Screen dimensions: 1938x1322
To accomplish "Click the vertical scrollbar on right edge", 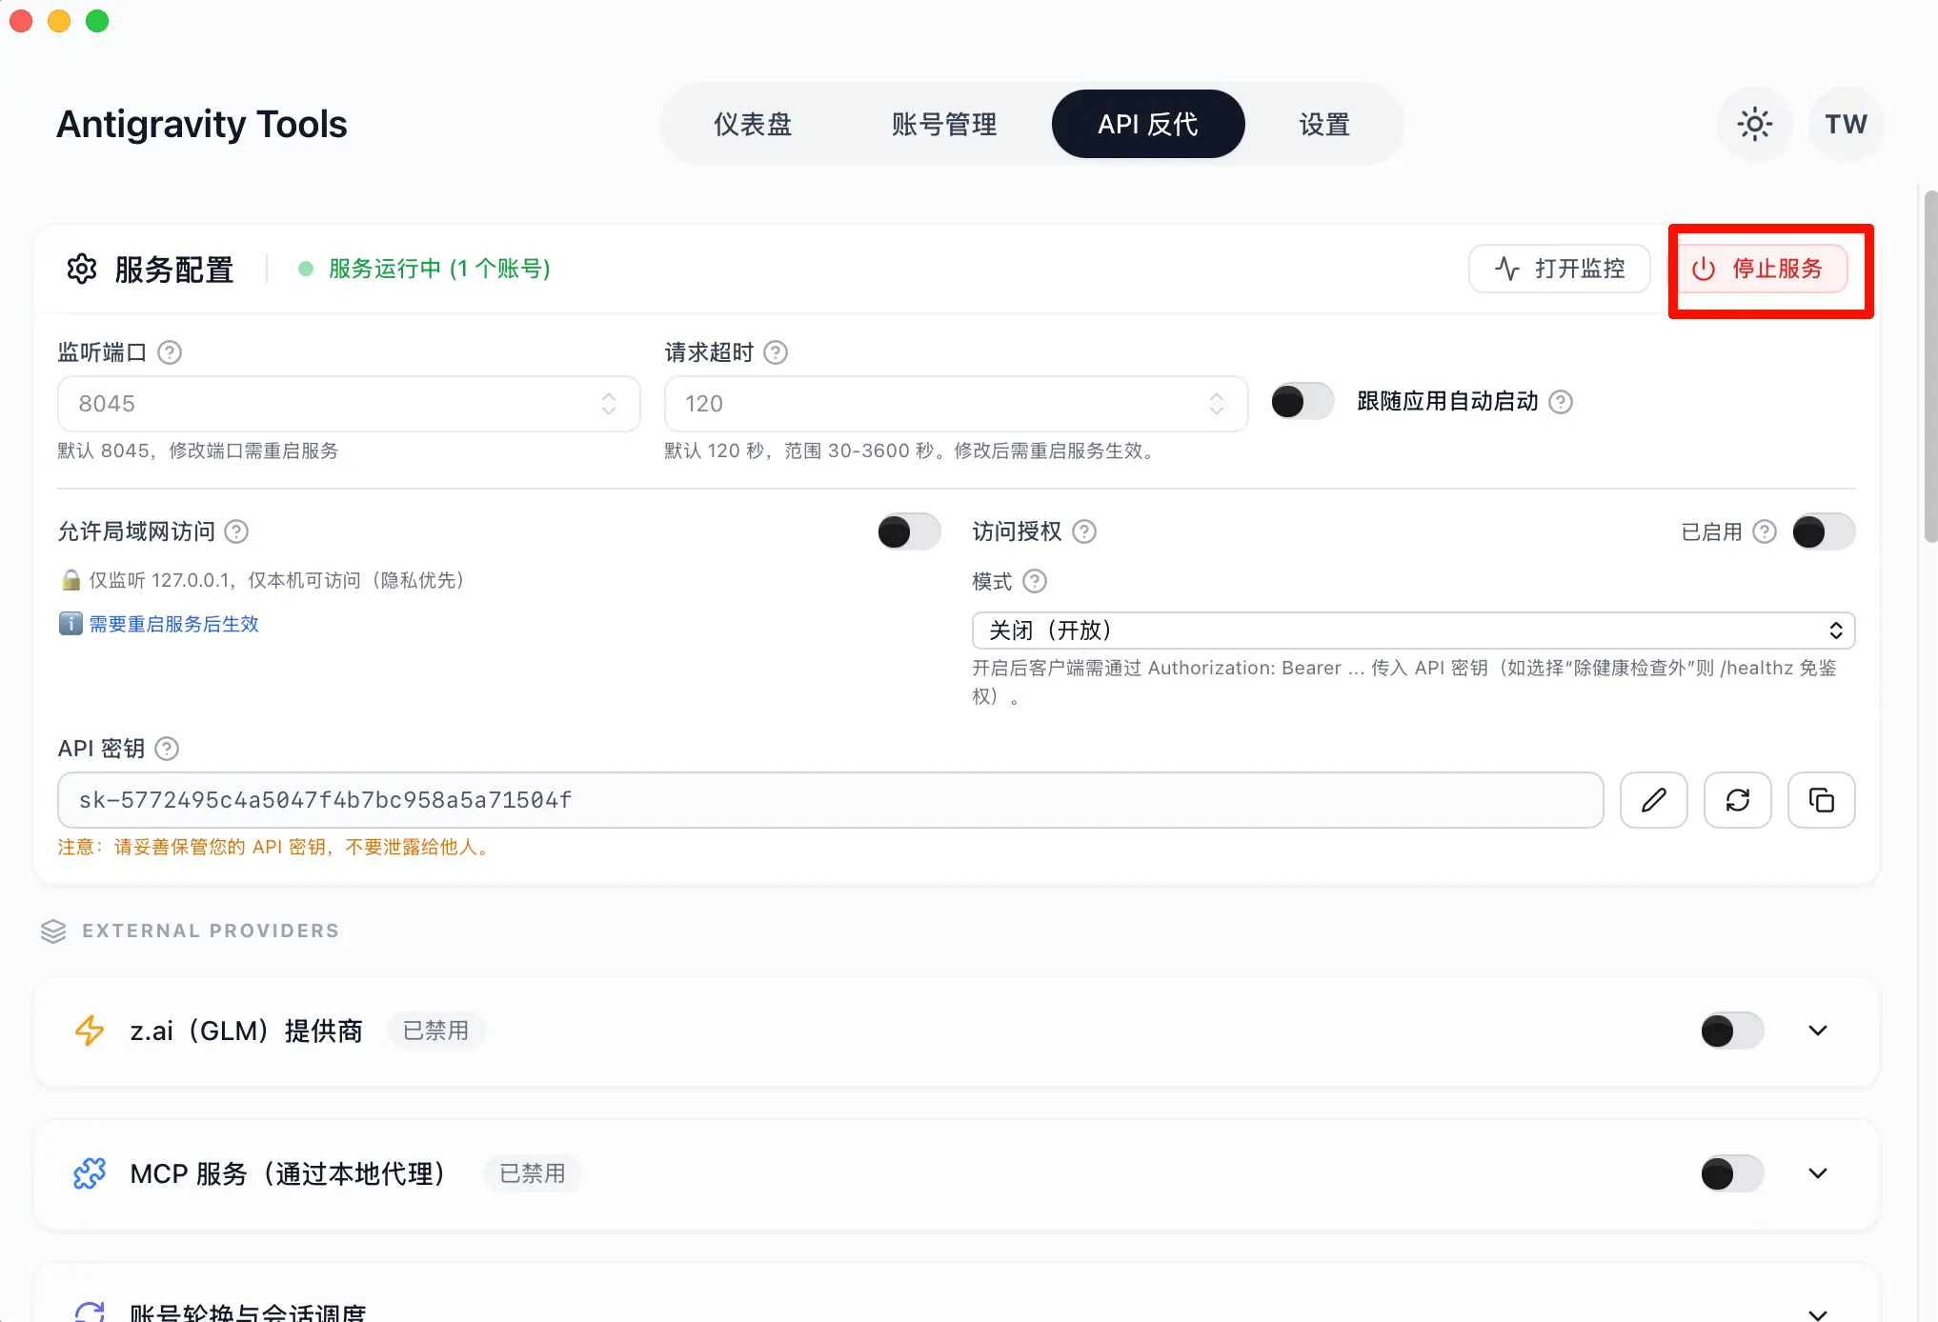I will click(1929, 367).
